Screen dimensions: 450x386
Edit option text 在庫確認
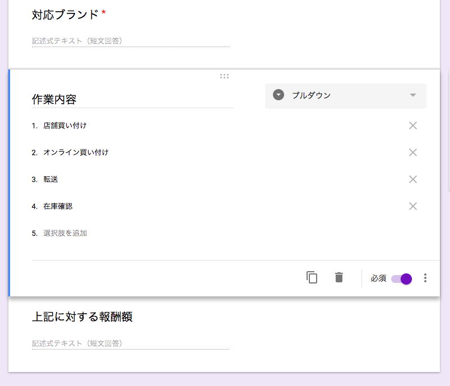58,206
